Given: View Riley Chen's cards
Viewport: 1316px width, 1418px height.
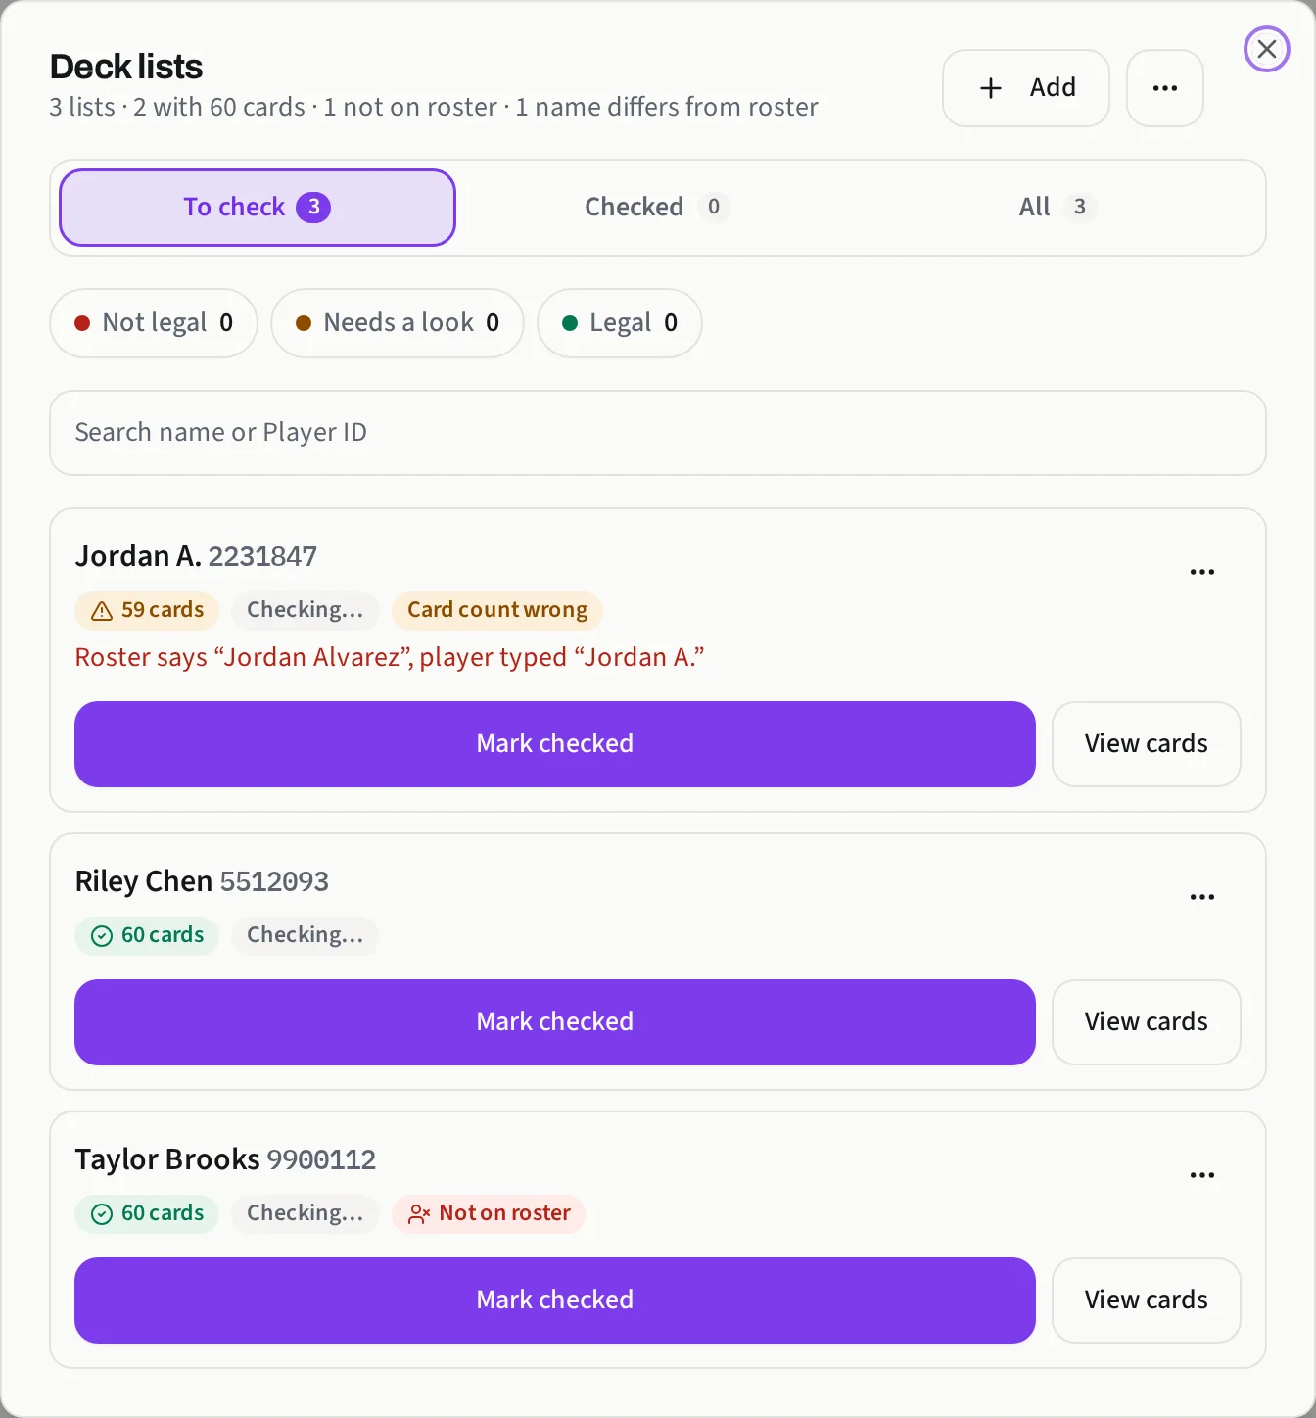Looking at the screenshot, I should (1147, 1022).
